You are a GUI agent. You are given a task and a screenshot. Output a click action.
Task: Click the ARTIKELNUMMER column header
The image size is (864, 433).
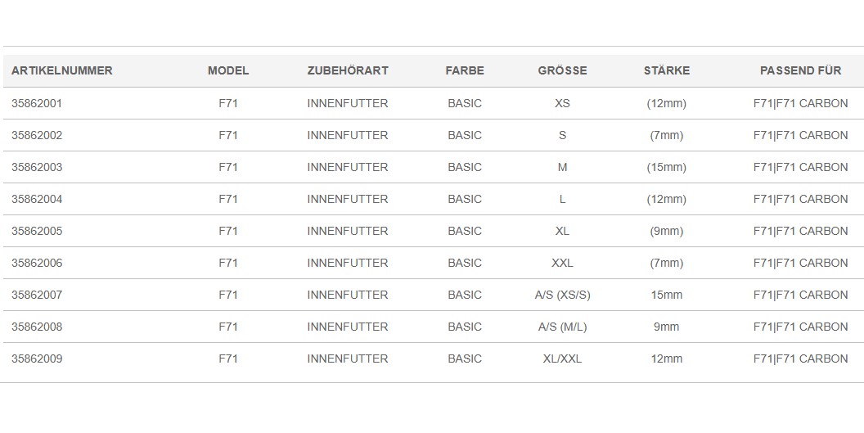pyautogui.click(x=61, y=70)
